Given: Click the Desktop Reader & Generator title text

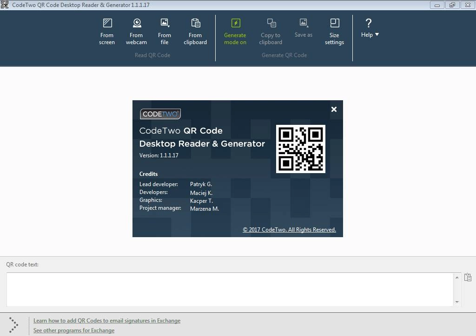Looking at the screenshot, I should tap(202, 143).
